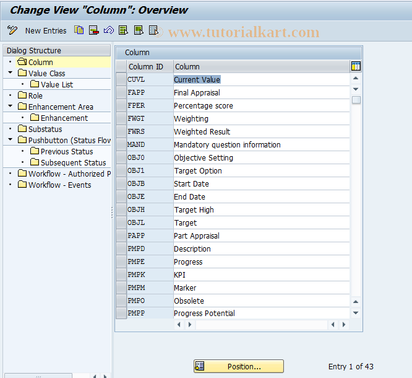Select the Value Class folder
Viewport: 412px width, 378px height.
(x=41, y=73)
